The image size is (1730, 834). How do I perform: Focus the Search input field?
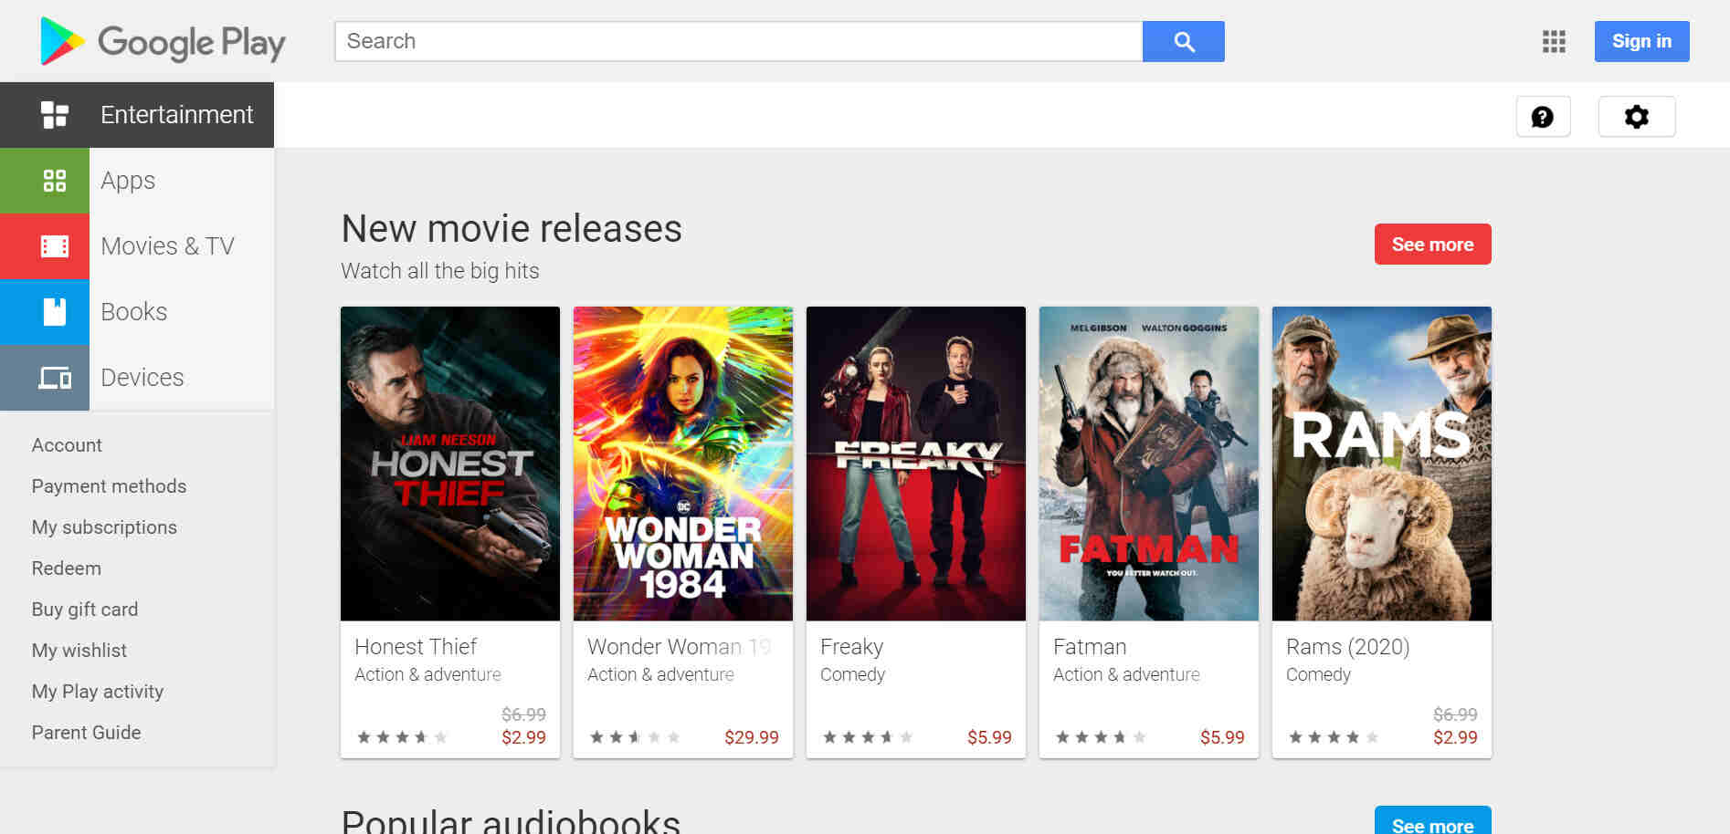[739, 42]
